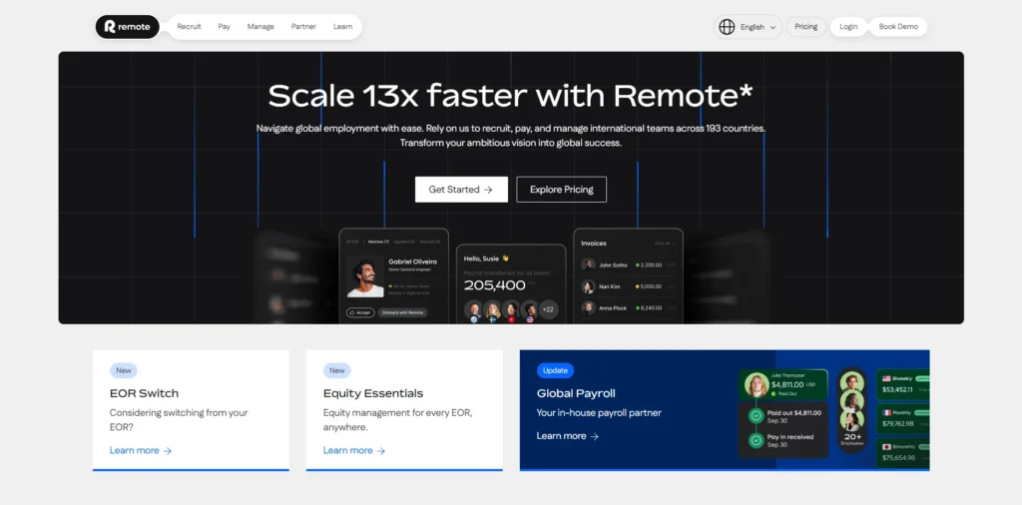Click the New badge on Equity Essentials card
1022x505 pixels.
coord(337,370)
